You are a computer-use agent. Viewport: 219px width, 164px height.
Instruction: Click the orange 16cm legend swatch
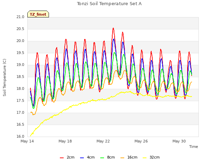point(123,158)
